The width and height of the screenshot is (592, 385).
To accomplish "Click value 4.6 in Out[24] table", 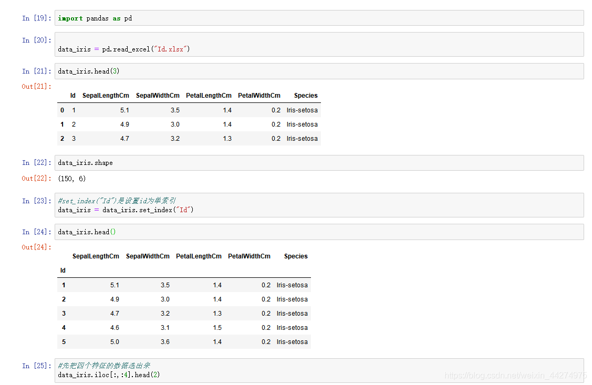I will click(x=115, y=328).
